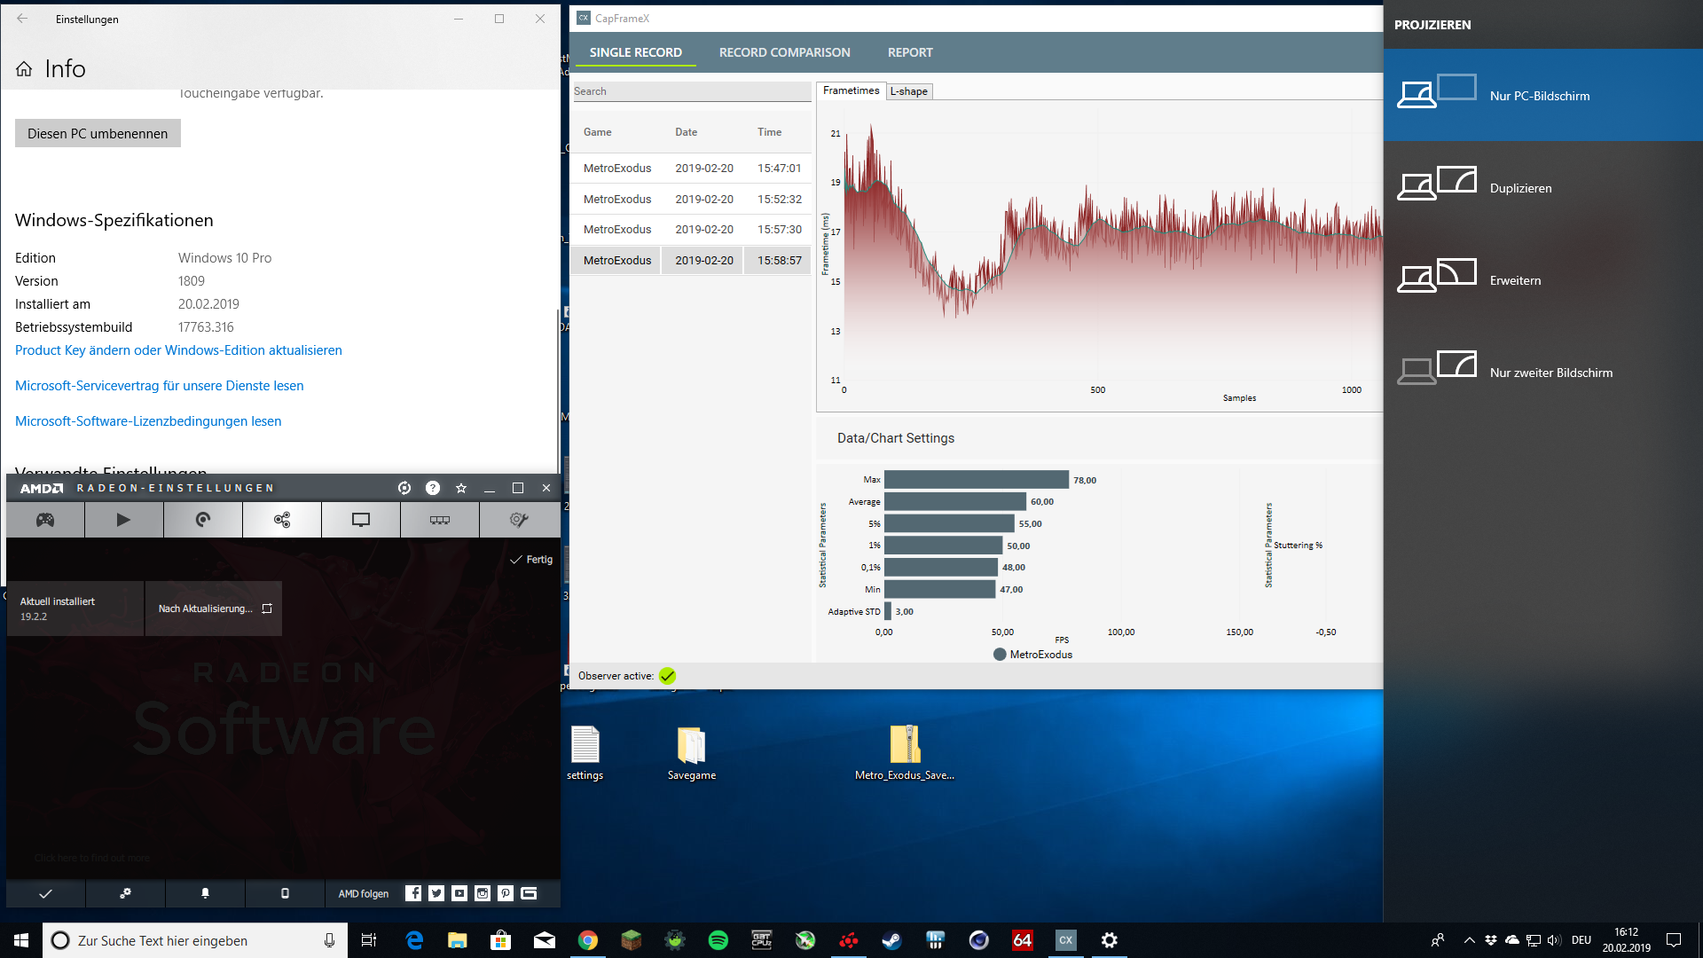Switch to RECORD COMPARISON tab
The height and width of the screenshot is (958, 1703).
coord(784,52)
